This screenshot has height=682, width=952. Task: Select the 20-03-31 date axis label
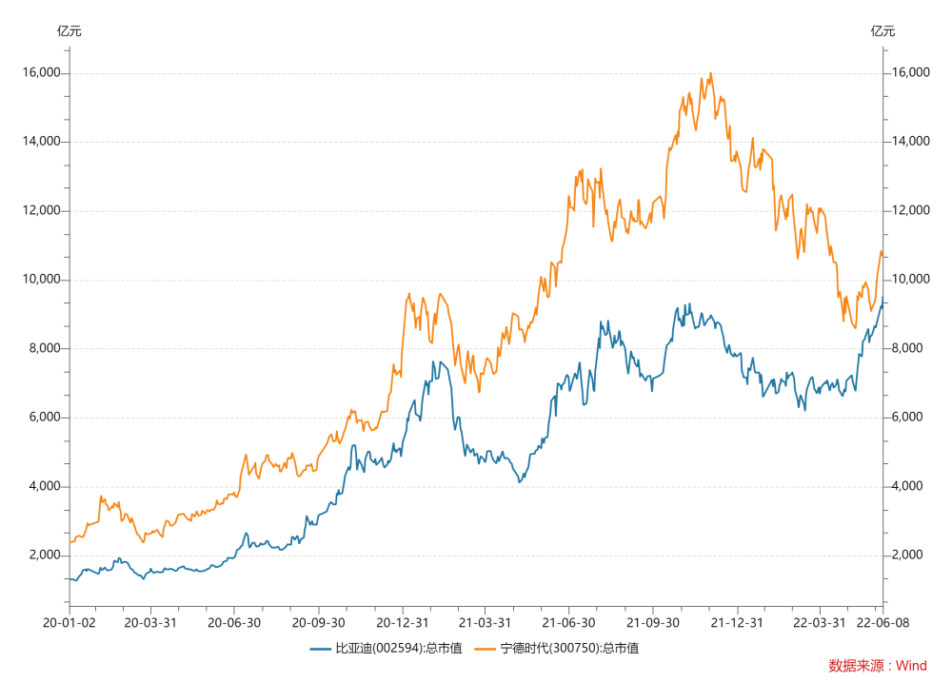pos(150,622)
